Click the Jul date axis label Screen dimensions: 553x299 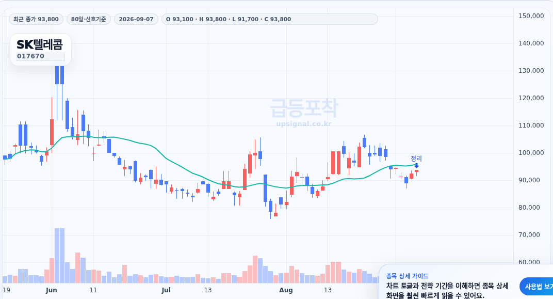pyautogui.click(x=166, y=290)
